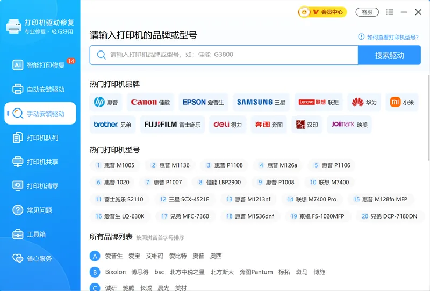The height and width of the screenshot is (291, 430).
Task: Choose model 惠普 M126a
Action: point(277,165)
